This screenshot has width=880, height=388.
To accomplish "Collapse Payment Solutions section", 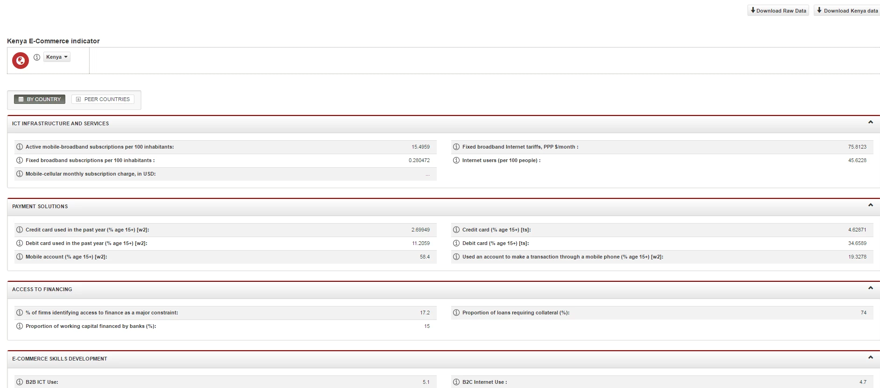I will click(x=870, y=205).
